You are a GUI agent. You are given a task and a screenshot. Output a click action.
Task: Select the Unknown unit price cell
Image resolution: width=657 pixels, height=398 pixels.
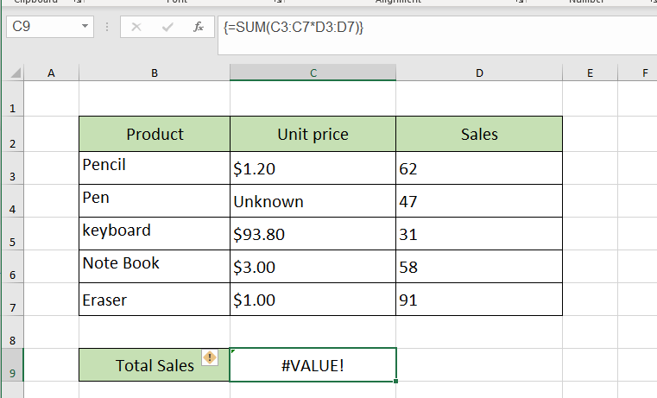tap(313, 200)
